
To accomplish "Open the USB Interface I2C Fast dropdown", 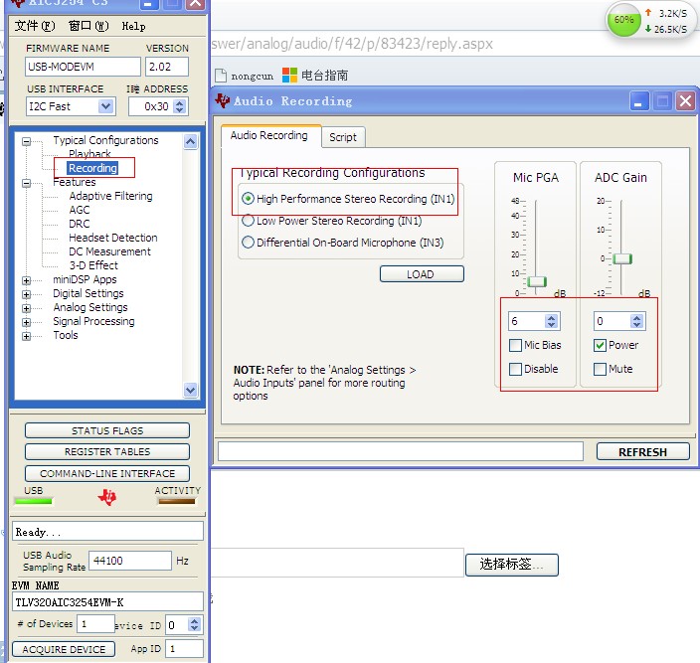I will pos(105,106).
